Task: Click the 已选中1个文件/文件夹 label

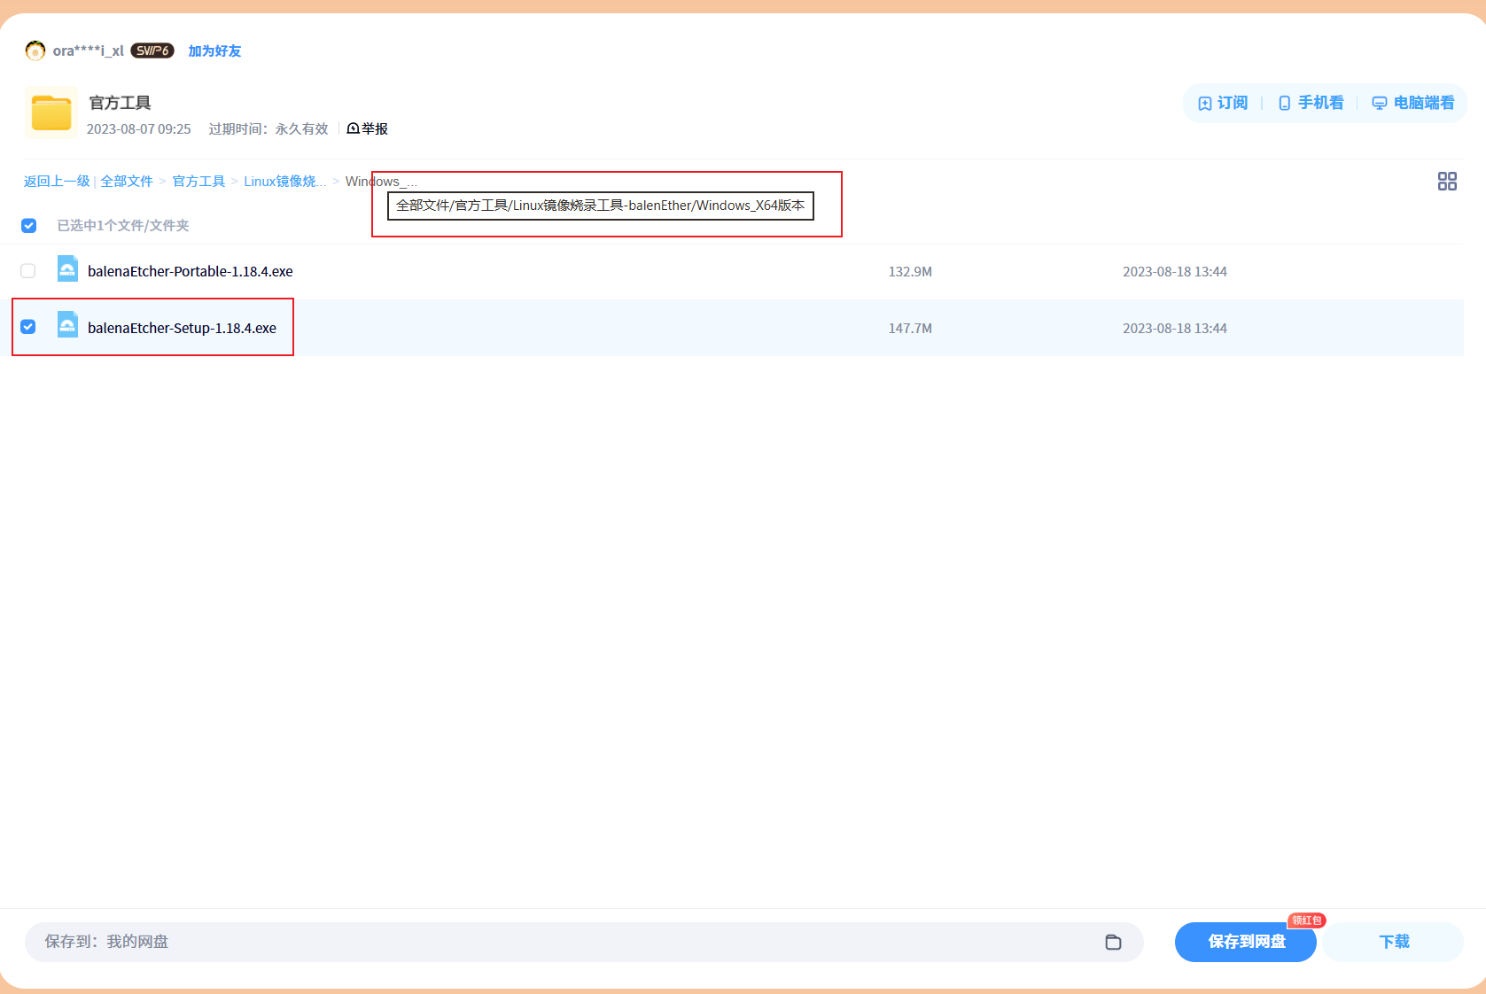Action: click(123, 226)
